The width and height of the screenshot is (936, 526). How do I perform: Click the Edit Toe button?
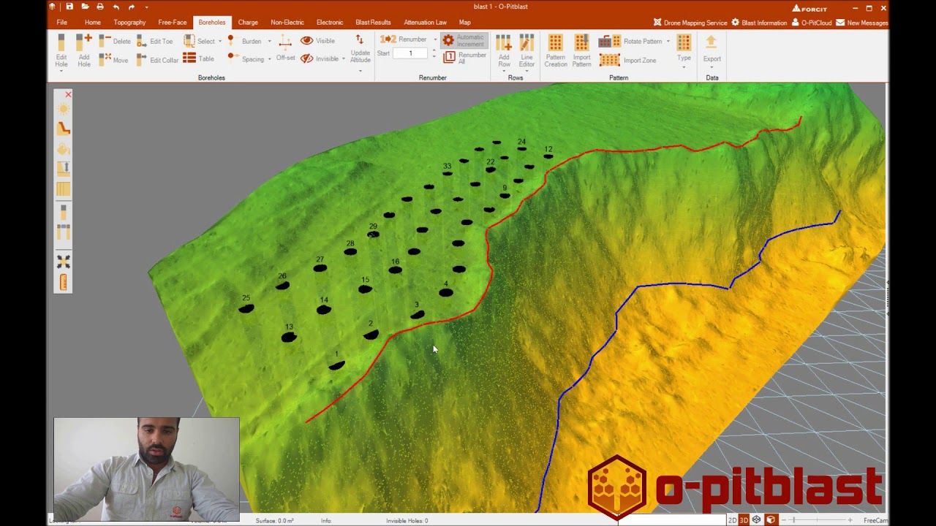[155, 41]
